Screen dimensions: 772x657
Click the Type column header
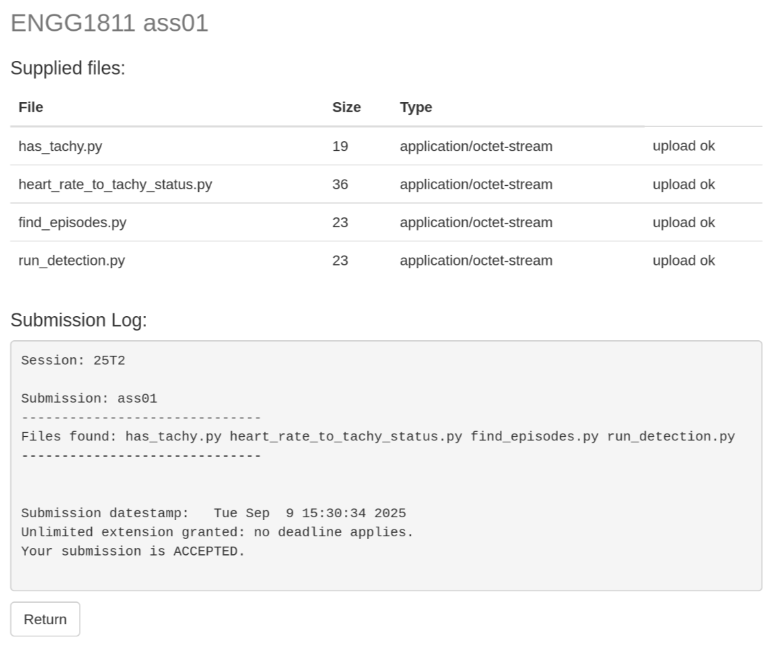416,108
